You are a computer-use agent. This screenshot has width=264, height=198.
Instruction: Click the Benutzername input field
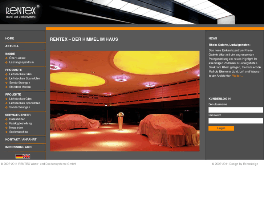(236, 110)
